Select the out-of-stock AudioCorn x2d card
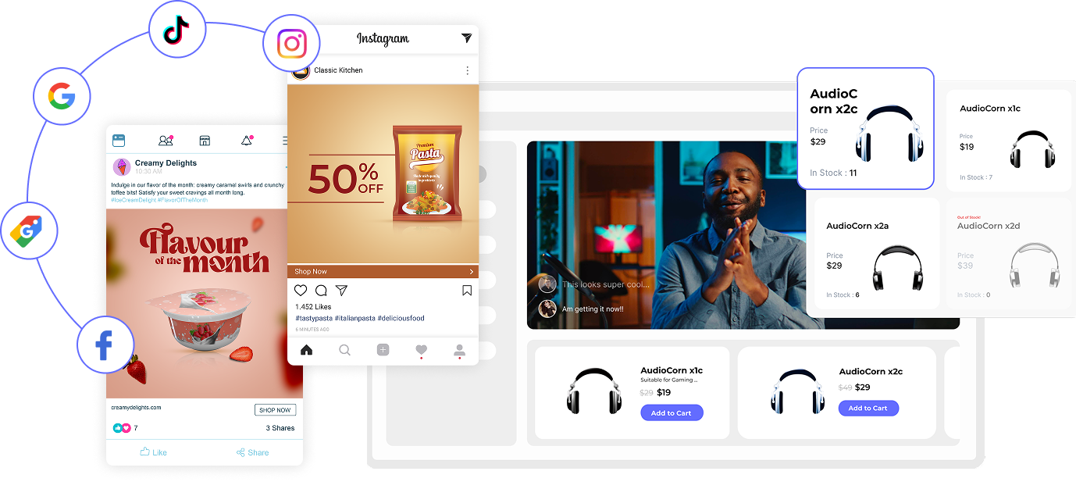1076x482 pixels. [1008, 252]
